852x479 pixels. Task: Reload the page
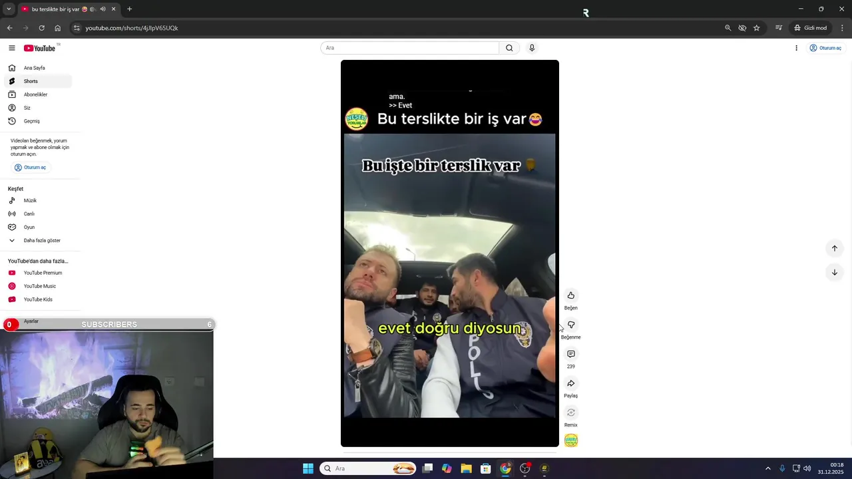[41, 28]
